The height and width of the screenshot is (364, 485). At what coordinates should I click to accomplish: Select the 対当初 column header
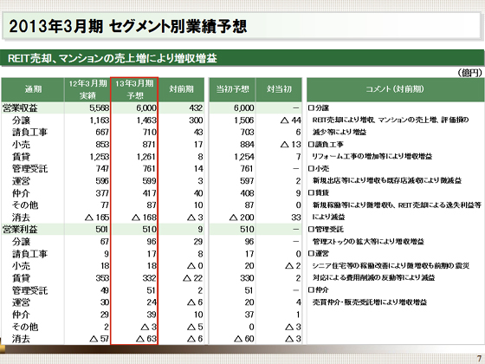click(279, 89)
